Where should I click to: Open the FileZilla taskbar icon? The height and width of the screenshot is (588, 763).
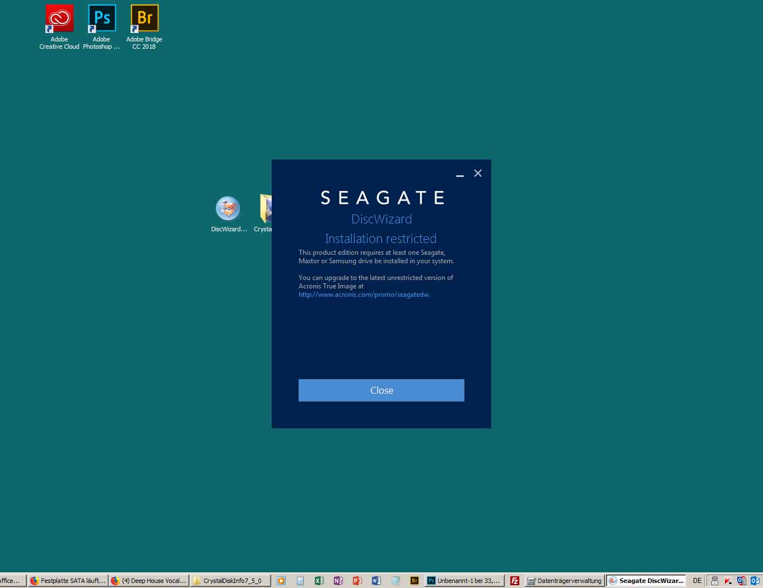point(514,581)
